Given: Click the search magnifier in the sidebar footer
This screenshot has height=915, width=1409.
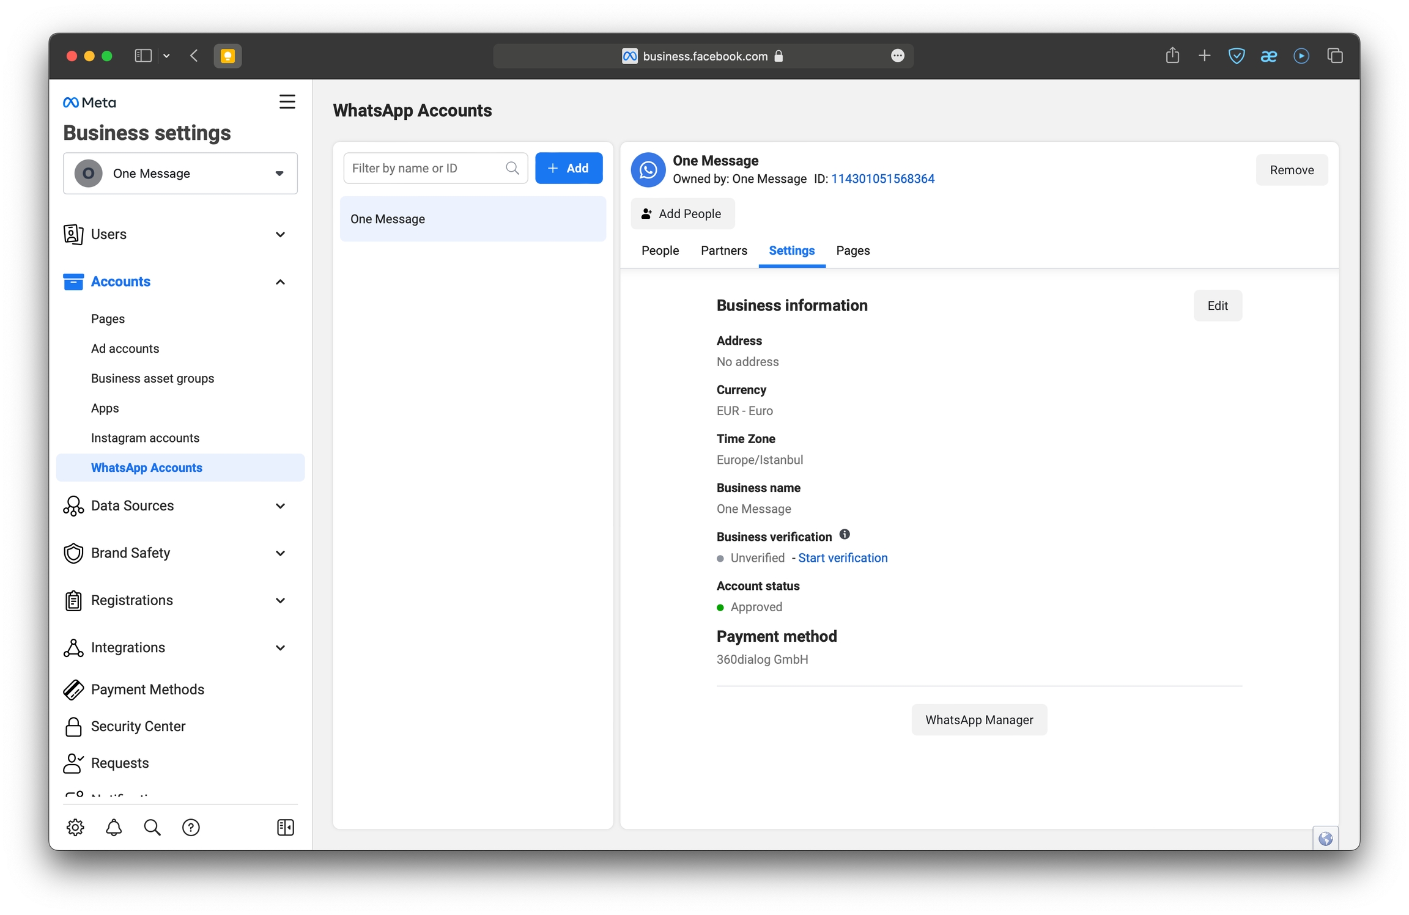Looking at the screenshot, I should tap(152, 828).
